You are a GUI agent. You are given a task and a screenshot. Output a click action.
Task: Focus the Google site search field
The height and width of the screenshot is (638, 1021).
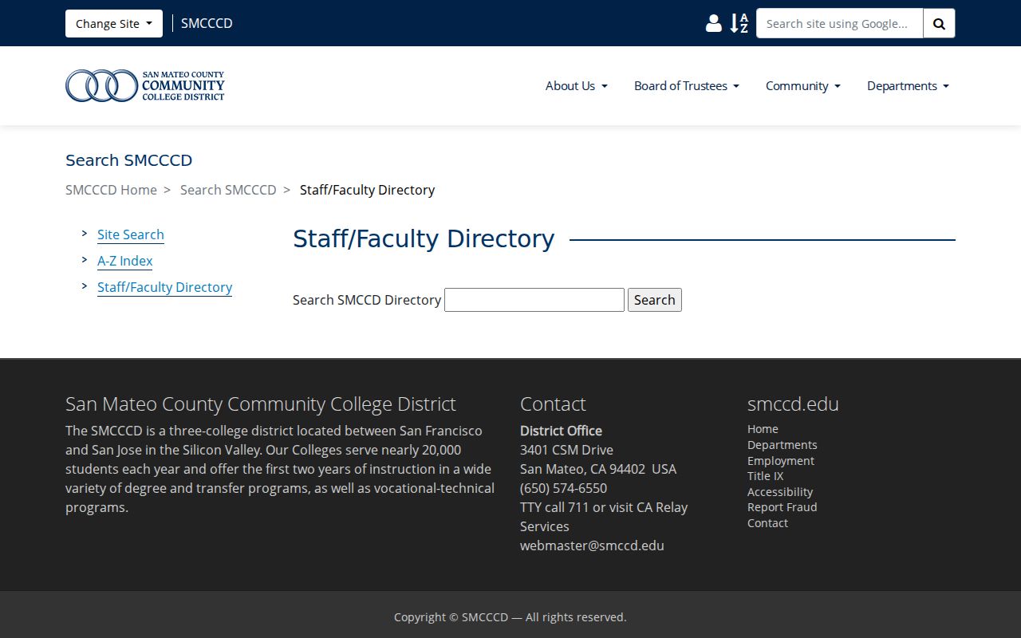[x=839, y=24]
